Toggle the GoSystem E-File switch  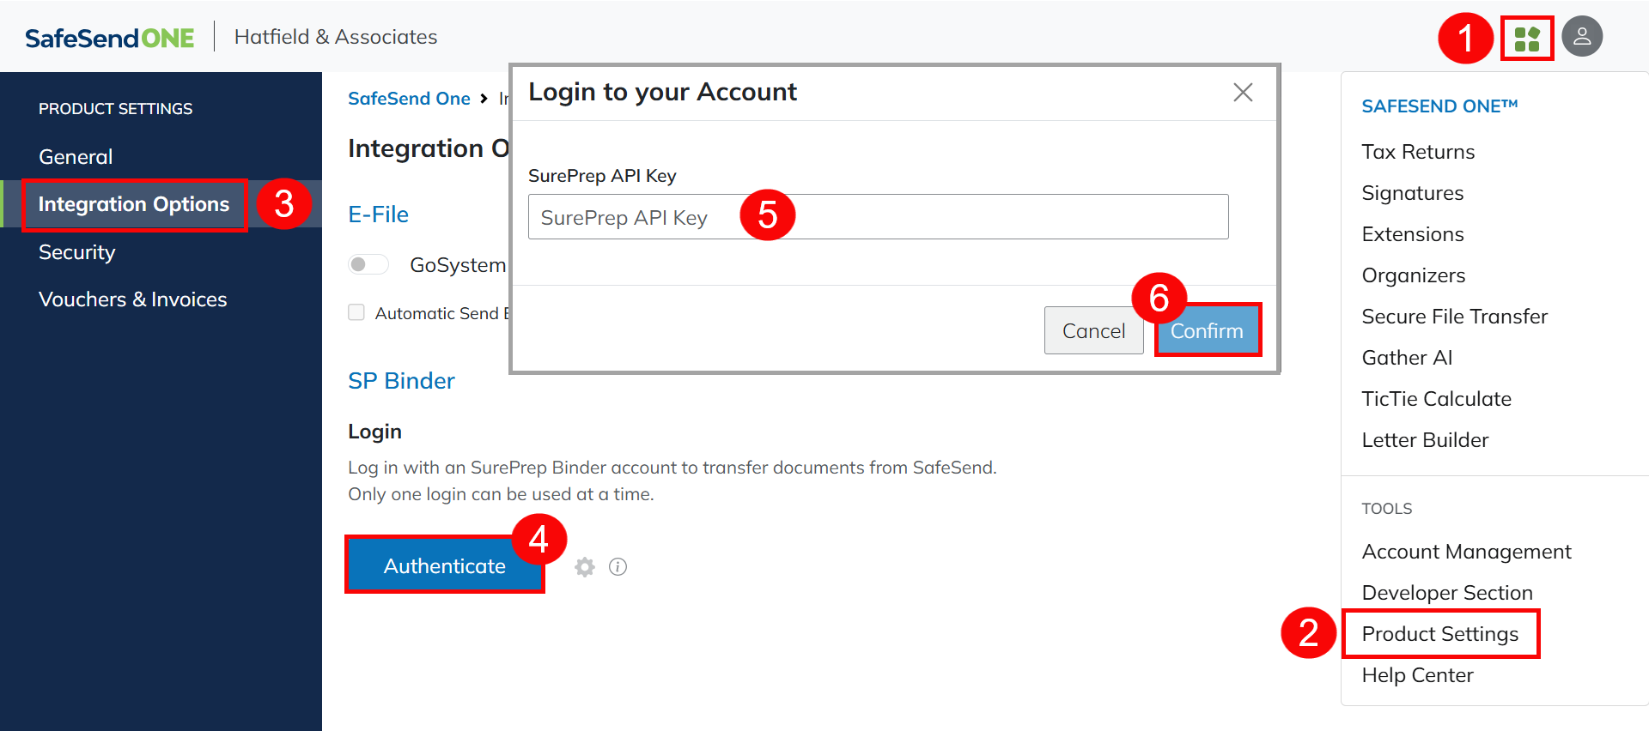pyautogui.click(x=368, y=265)
